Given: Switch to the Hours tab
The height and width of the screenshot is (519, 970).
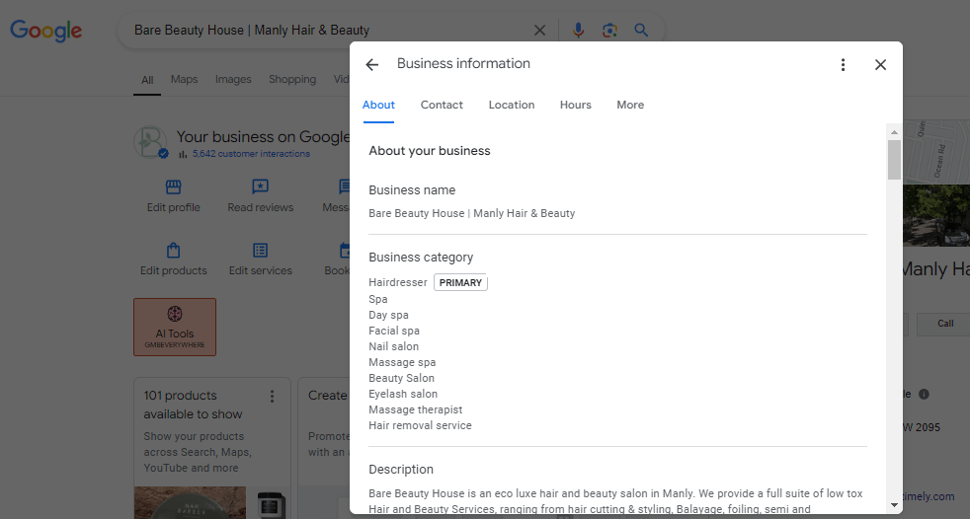Looking at the screenshot, I should 575,105.
